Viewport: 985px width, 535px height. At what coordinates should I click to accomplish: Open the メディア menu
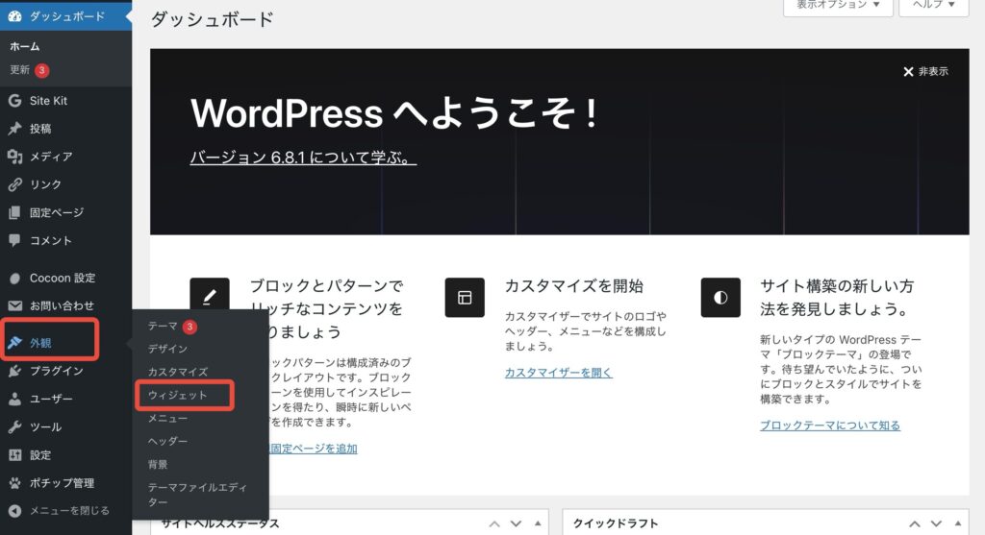[51, 157]
